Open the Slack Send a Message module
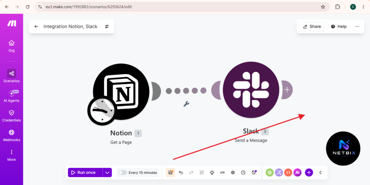The height and width of the screenshot is (185, 370). click(x=251, y=90)
